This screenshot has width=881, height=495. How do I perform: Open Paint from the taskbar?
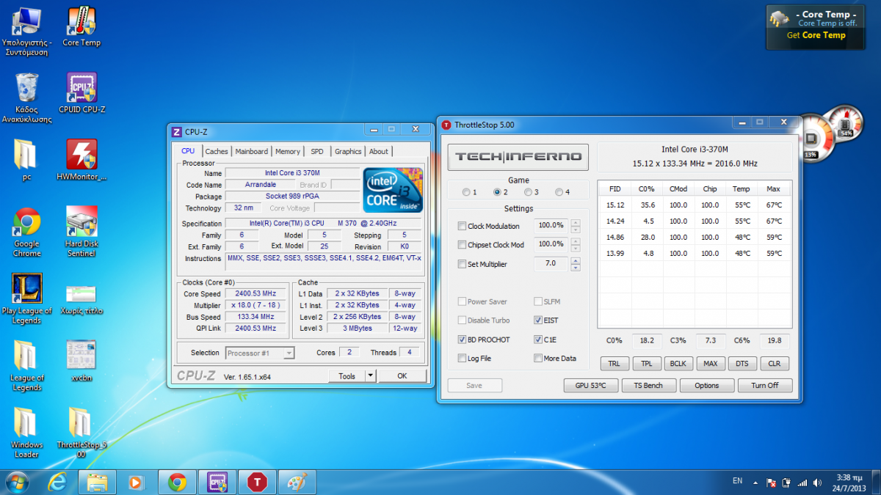click(297, 482)
